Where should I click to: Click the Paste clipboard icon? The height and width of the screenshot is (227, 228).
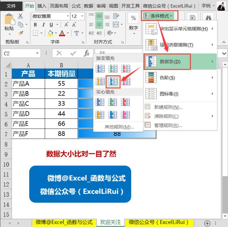[10, 19]
